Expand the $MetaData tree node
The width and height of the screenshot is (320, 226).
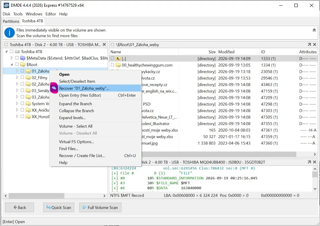11,58
